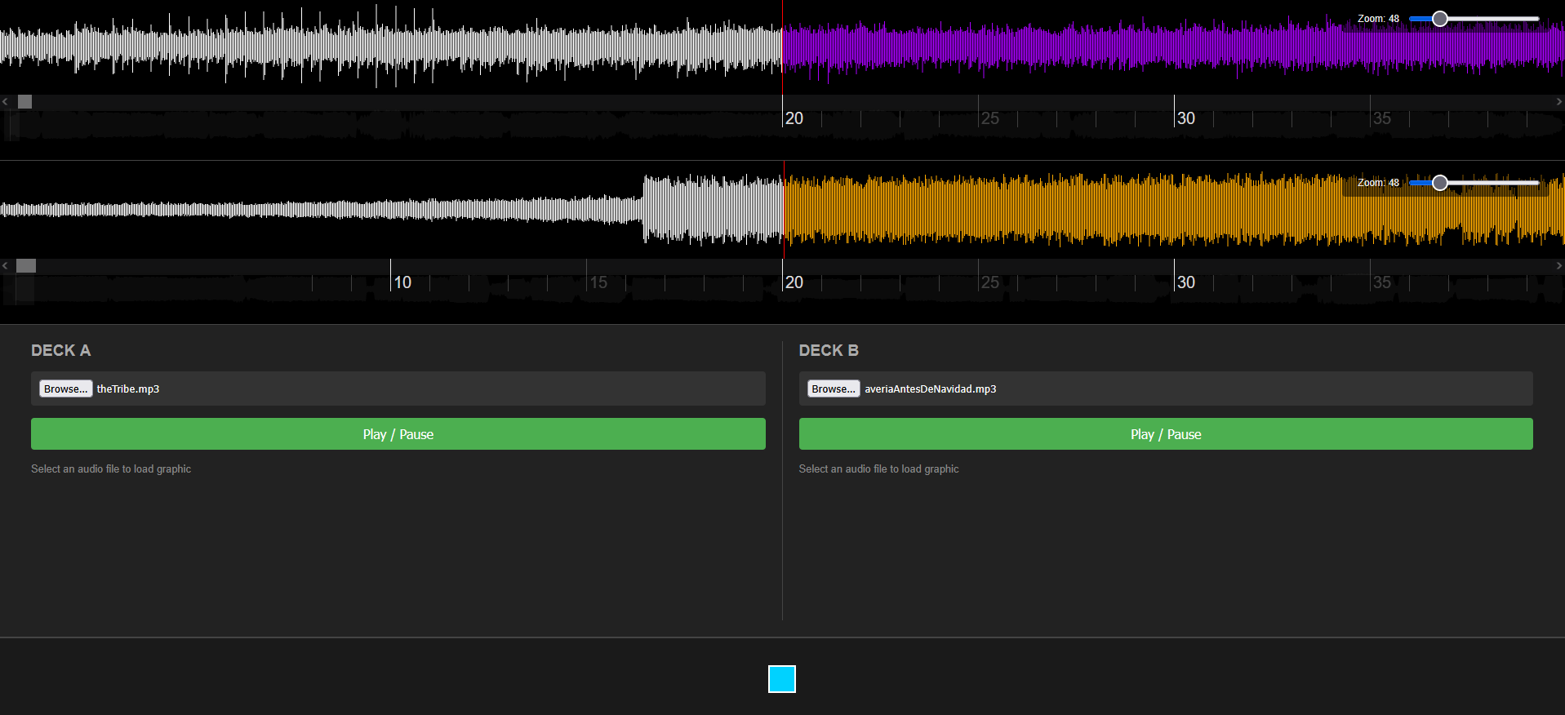
Task: Jump to the 30 marker on Deck A timeline
Action: [1185, 118]
